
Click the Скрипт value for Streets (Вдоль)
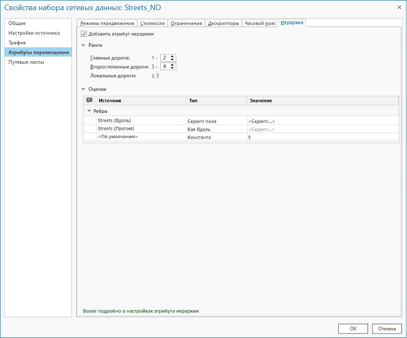pos(262,121)
